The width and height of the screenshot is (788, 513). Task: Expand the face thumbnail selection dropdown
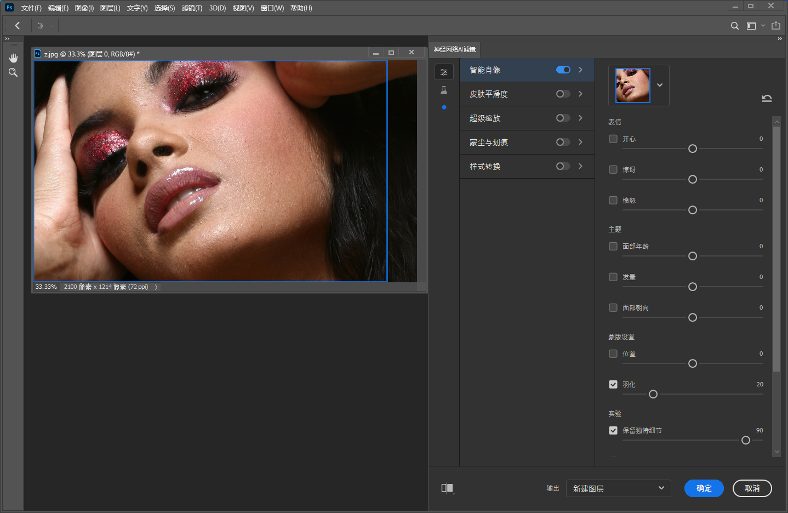click(x=660, y=85)
